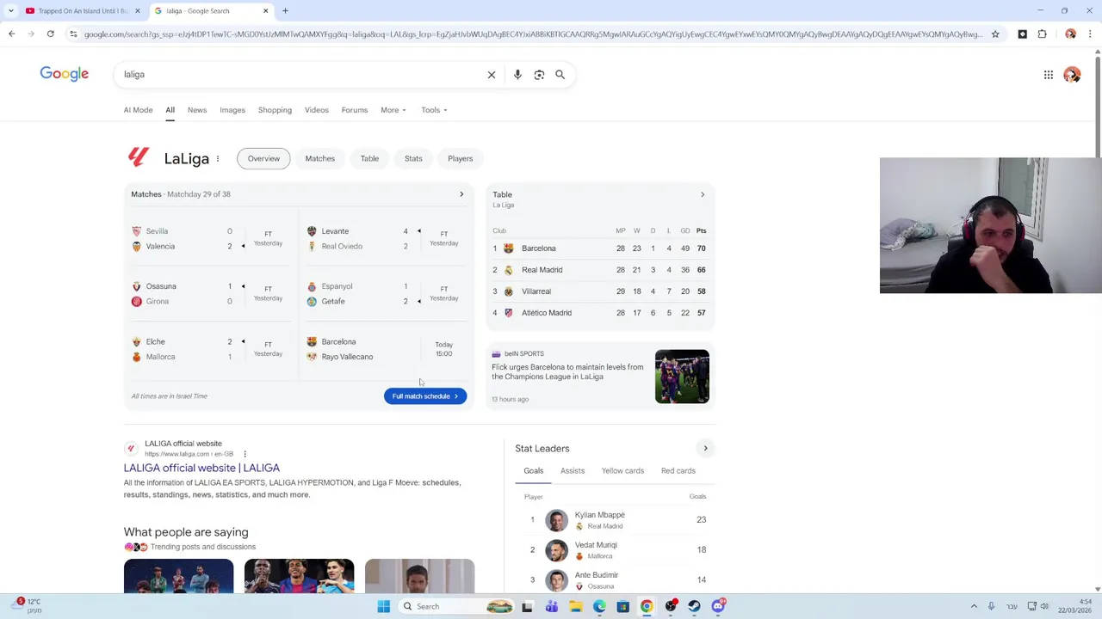Switch to Images results tab
The width and height of the screenshot is (1102, 619).
tap(232, 110)
